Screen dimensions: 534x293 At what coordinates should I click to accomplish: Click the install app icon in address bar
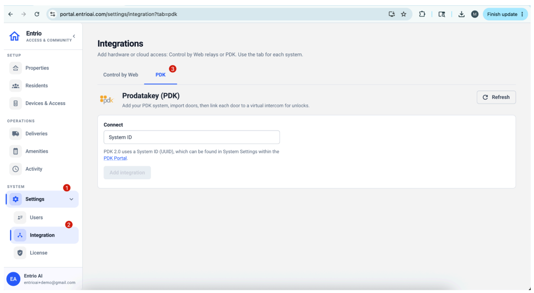(391, 14)
